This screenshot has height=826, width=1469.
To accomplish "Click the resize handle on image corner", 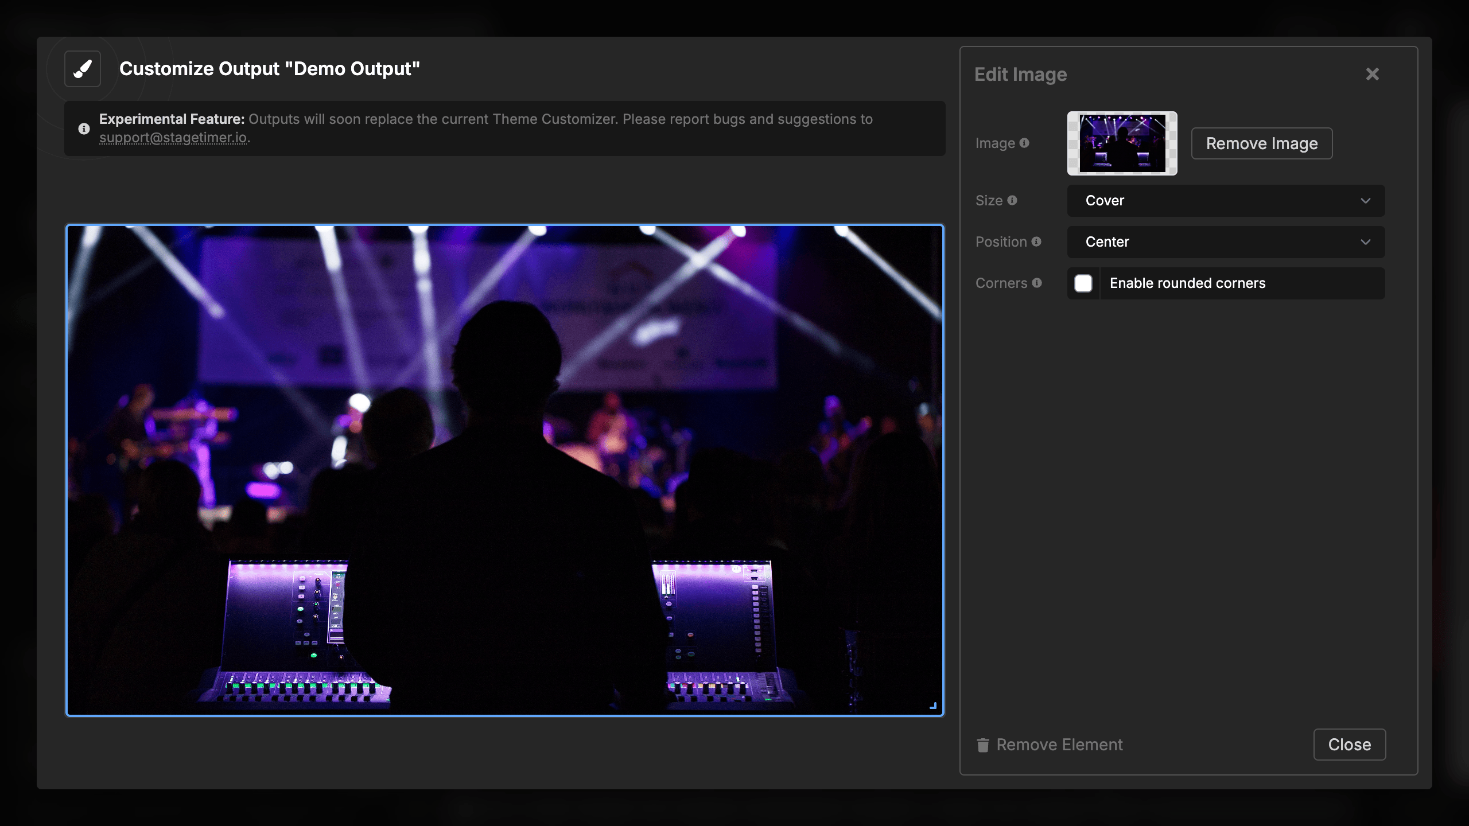I will tap(933, 706).
